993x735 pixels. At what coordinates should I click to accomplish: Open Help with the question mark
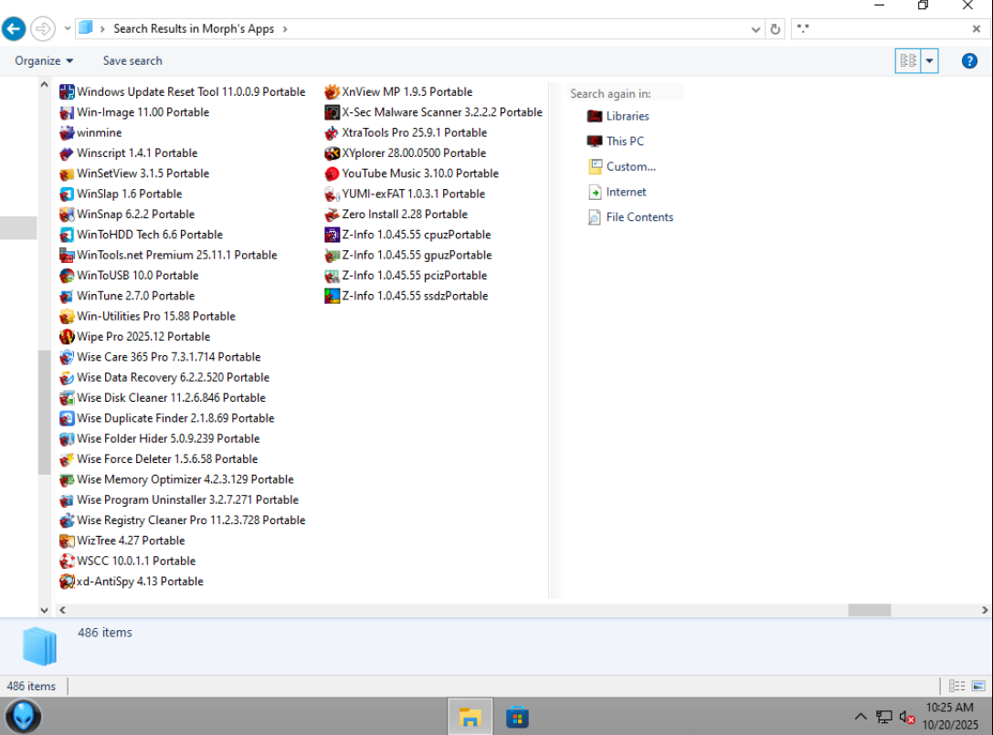969,61
